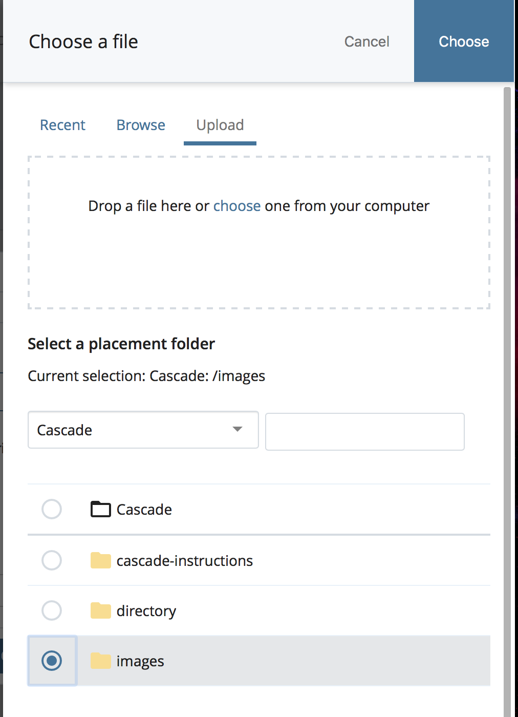Switch to the Recent tab

tap(62, 125)
